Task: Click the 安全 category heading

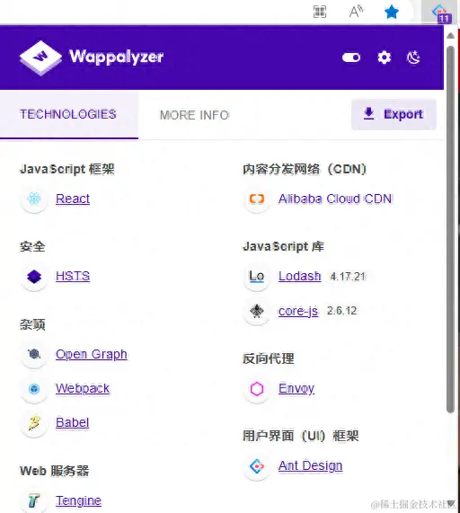Action: [x=32, y=247]
